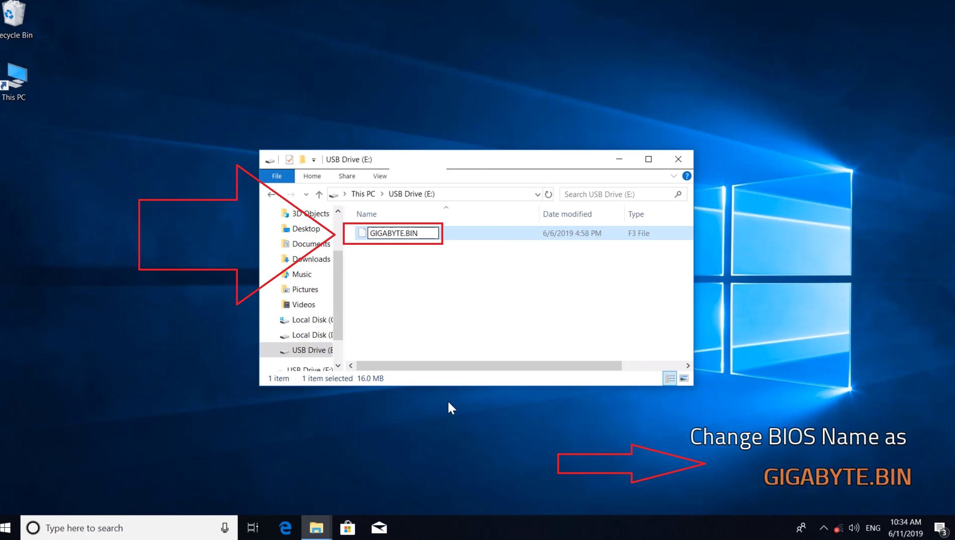
Task: Click the New folder icon in title bar
Action: tap(302, 160)
